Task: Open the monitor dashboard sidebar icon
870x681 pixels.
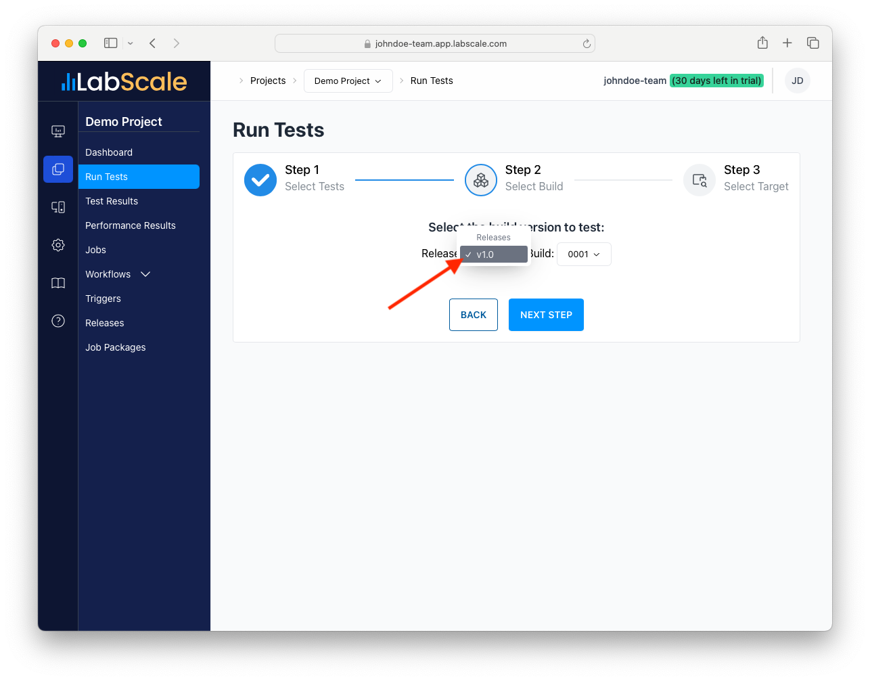Action: (x=58, y=131)
